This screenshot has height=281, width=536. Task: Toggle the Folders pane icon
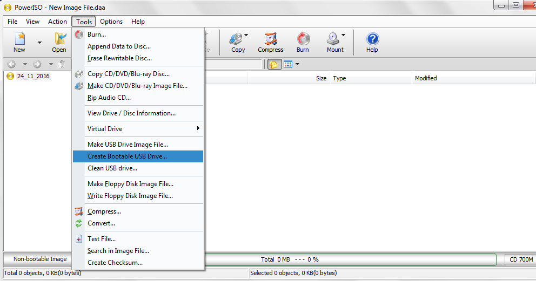pos(274,64)
